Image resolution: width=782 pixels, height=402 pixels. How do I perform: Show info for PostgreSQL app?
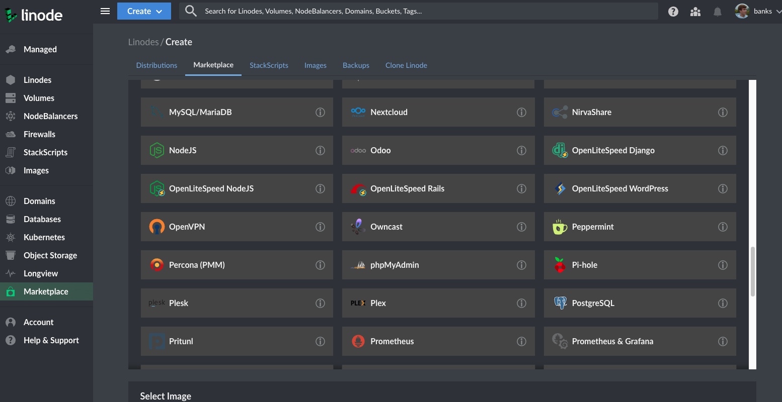click(723, 303)
